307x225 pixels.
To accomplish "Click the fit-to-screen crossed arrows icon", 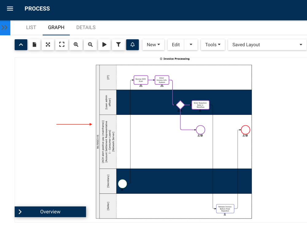I will click(48, 45).
